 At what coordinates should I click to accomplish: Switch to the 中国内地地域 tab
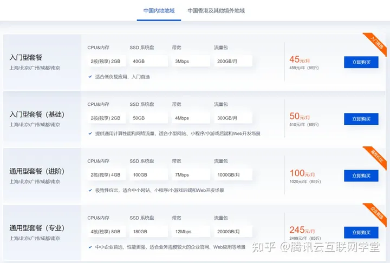tap(159, 11)
